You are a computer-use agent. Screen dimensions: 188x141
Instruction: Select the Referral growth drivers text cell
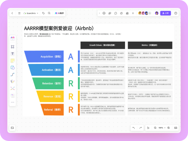coord(103,110)
